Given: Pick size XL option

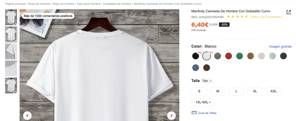Looking at the screenshot, I should pyautogui.click(x=255, y=91).
